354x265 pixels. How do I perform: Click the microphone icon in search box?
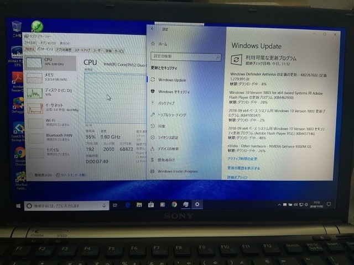104,205
